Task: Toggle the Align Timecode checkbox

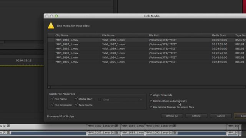Action: pos(151,95)
